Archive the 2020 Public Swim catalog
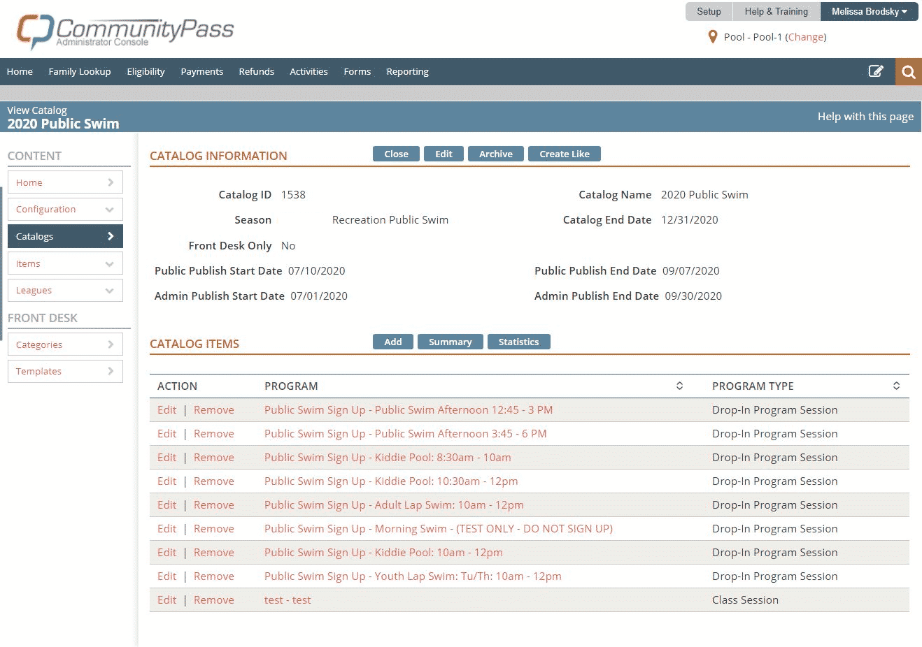The height and width of the screenshot is (647, 922). (495, 154)
